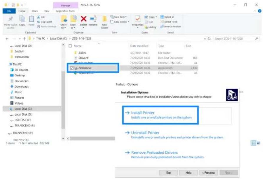The width and height of the screenshot is (263, 179).
Task: Click the Up one level arrow
Action: (x=24, y=39)
